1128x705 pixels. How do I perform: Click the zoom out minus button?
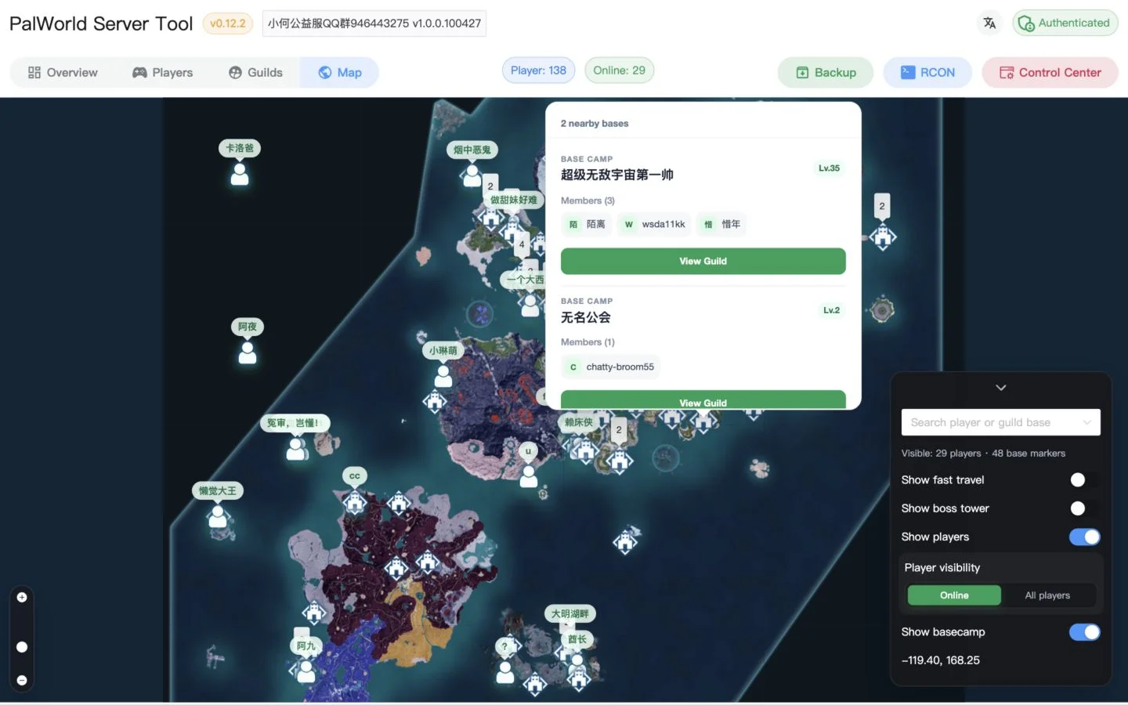click(22, 680)
